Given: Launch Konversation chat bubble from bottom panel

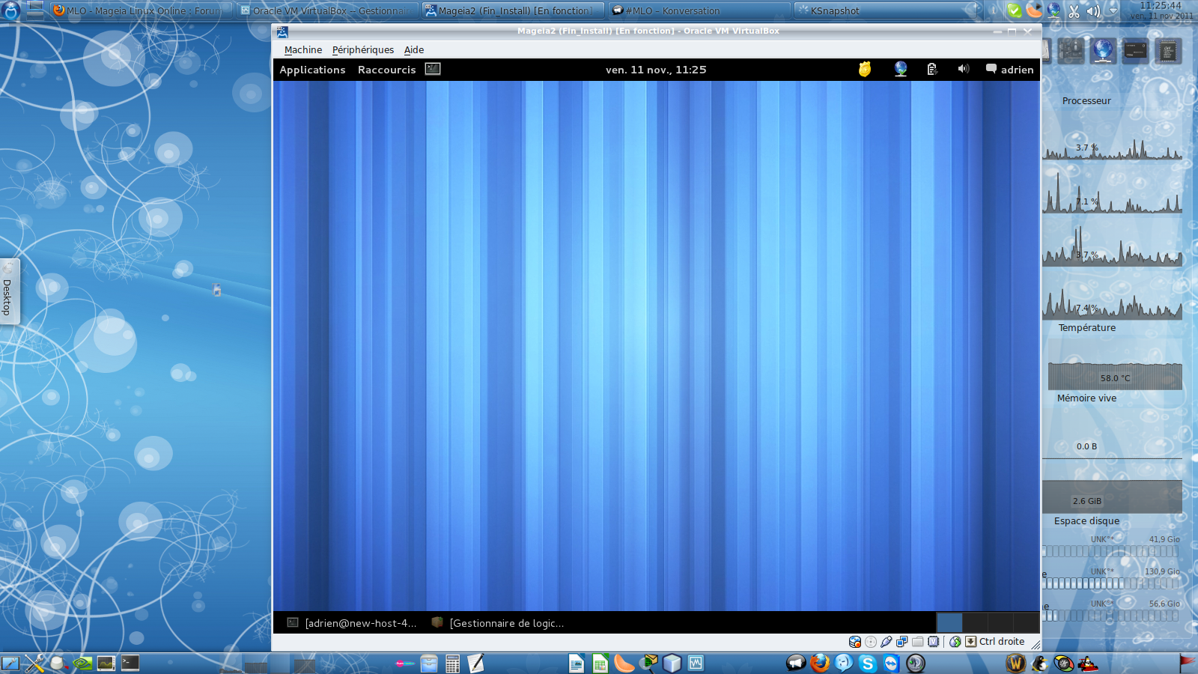Looking at the screenshot, I should (796, 663).
